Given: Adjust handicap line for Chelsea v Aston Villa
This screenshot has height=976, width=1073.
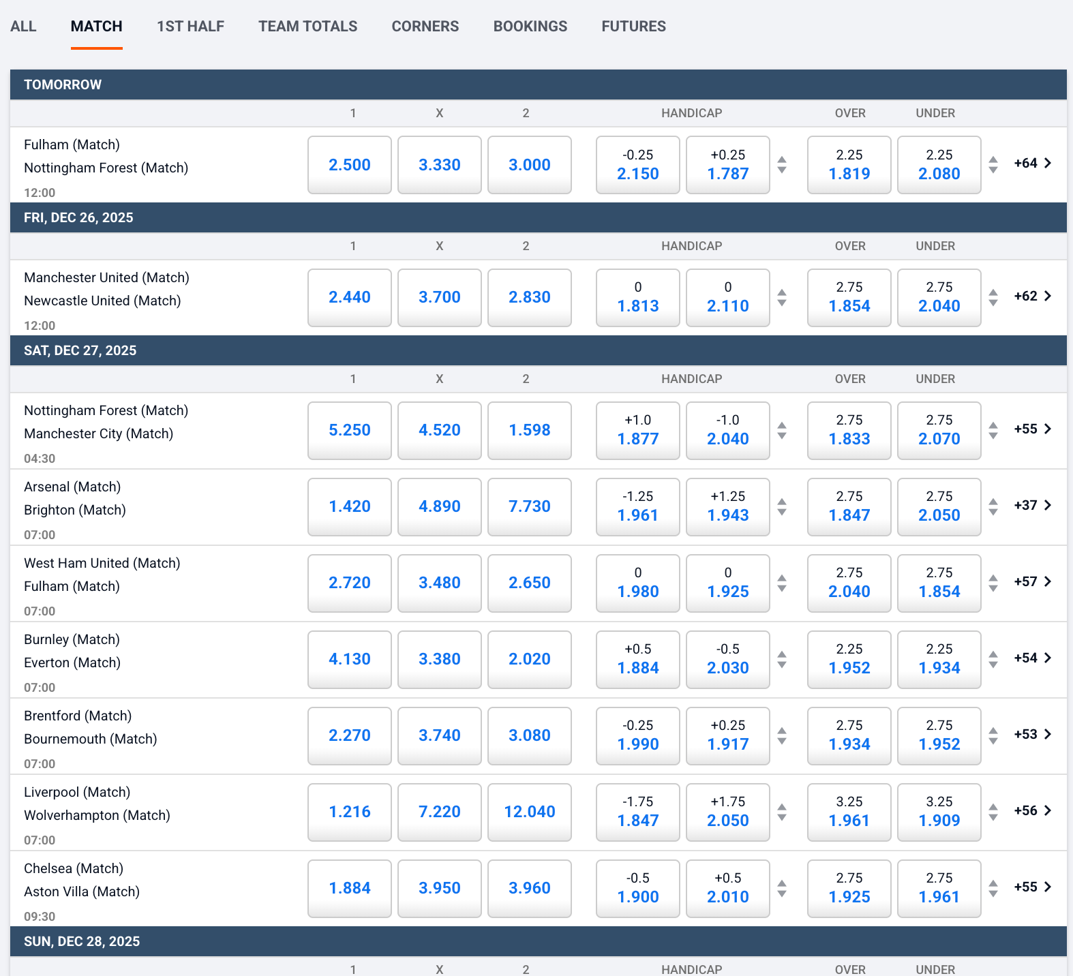Looking at the screenshot, I should coord(782,889).
